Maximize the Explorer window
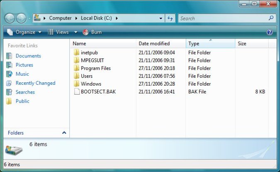The height and width of the screenshot is (172, 280). click(x=254, y=4)
